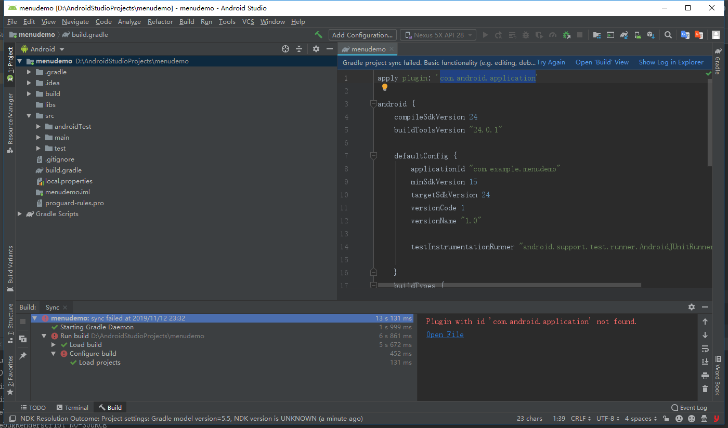Screen dimensions: 728x428
Task: Click Attach Debugger to Android Process icon
Action: click(566, 35)
